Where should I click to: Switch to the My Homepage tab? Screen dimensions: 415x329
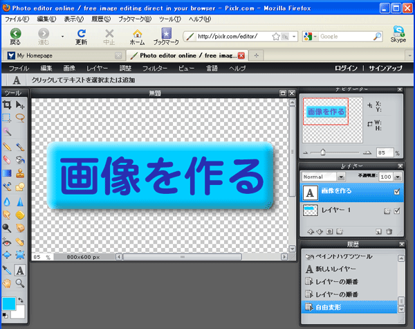point(64,55)
